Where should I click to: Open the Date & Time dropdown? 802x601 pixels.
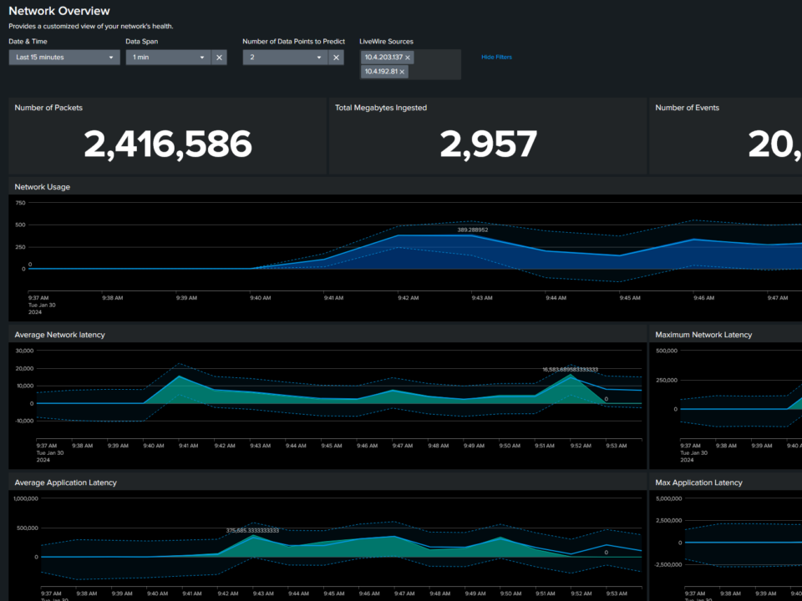(x=64, y=58)
